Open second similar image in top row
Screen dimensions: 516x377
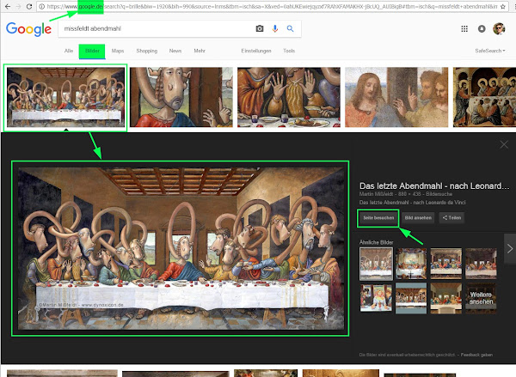pyautogui.click(x=411, y=264)
